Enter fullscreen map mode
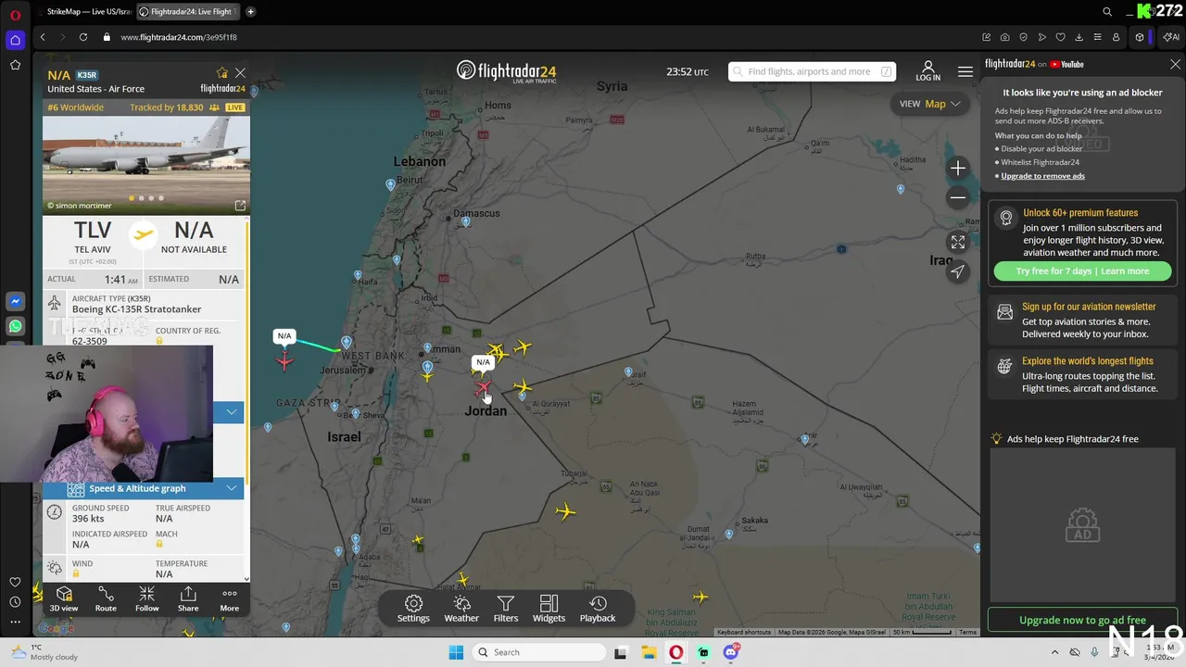 (x=958, y=242)
